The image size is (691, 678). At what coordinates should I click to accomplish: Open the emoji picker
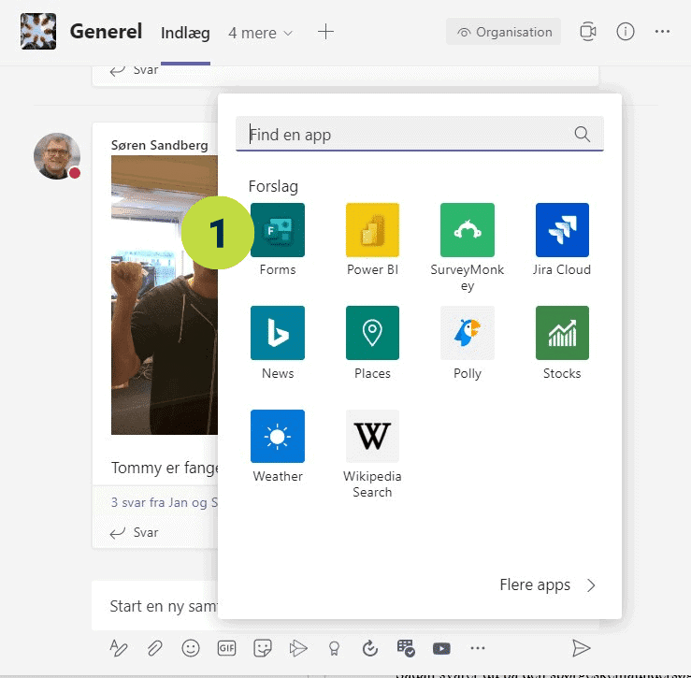(191, 648)
